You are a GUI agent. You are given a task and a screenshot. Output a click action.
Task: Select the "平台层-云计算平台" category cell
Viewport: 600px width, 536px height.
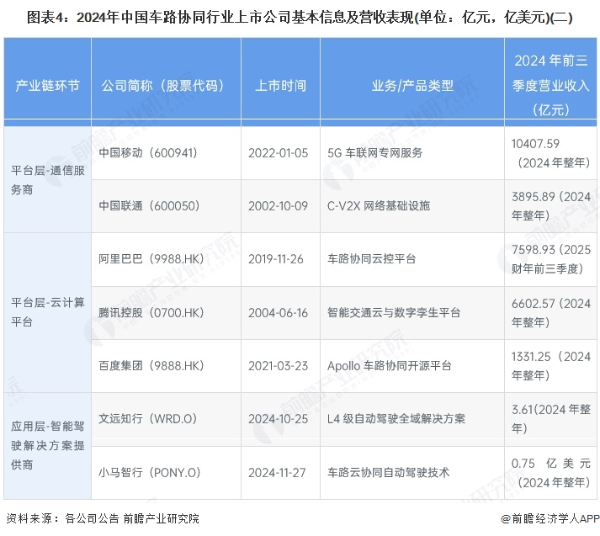click(x=47, y=312)
